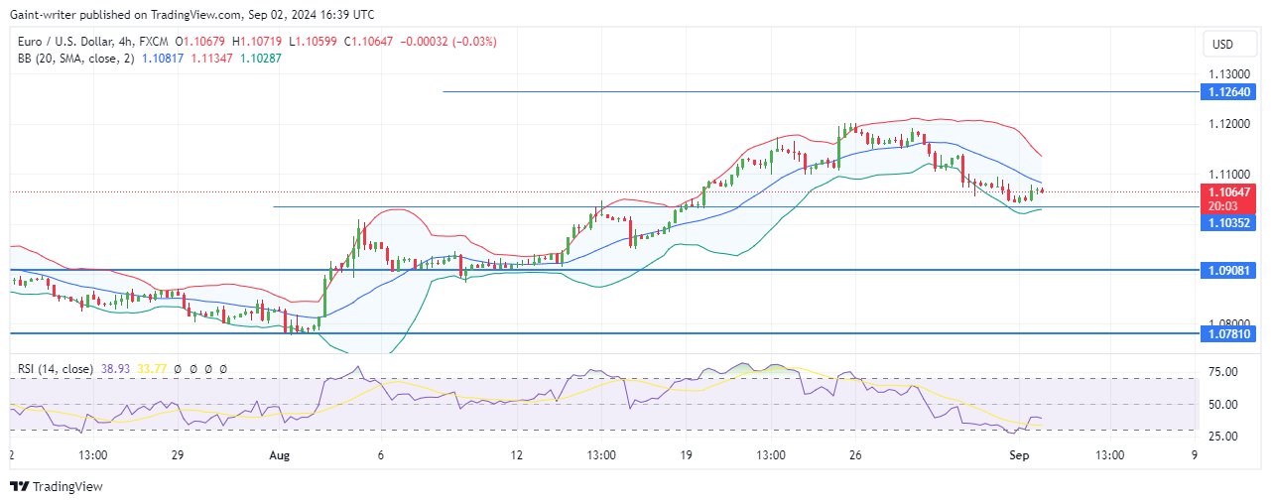The image size is (1271, 504).
Task: Click the RSI (14, close) indicator legend
Action: (x=56, y=368)
